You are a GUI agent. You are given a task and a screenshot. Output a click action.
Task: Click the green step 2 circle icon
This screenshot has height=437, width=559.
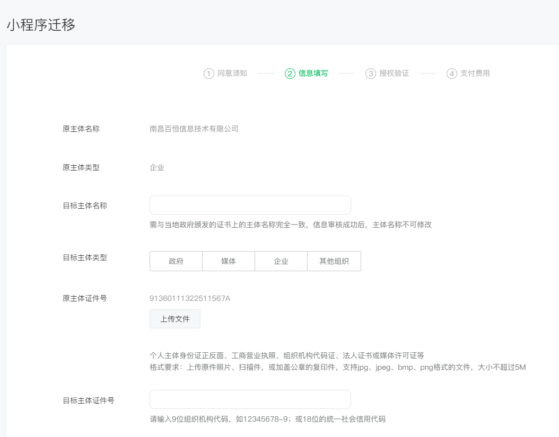point(290,73)
